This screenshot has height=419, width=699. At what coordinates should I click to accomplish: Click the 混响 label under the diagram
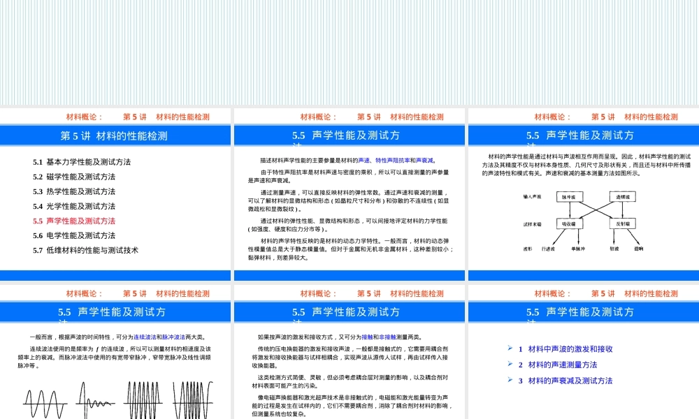(x=639, y=249)
